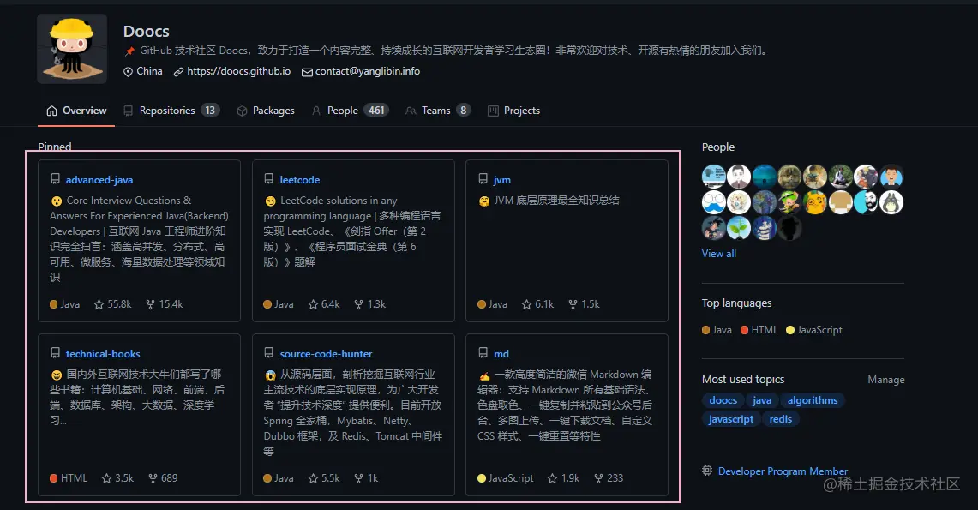
Task: Click the Doocs organization name heading
Action: tap(146, 31)
